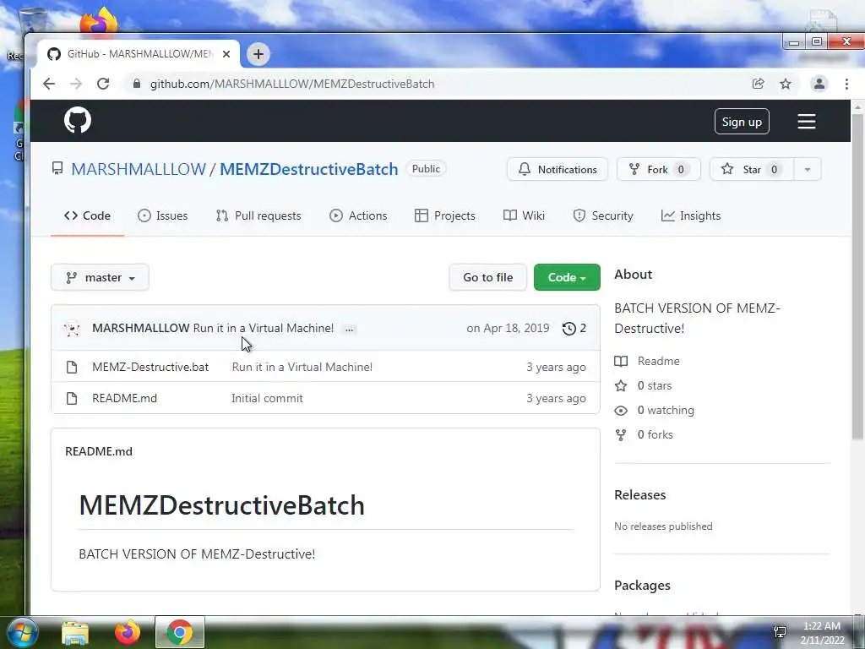
Task: Open MARSHMALLLOW owner profile link
Action: coord(139,169)
